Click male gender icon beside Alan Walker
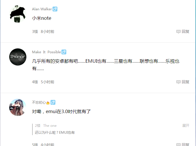 55,9
